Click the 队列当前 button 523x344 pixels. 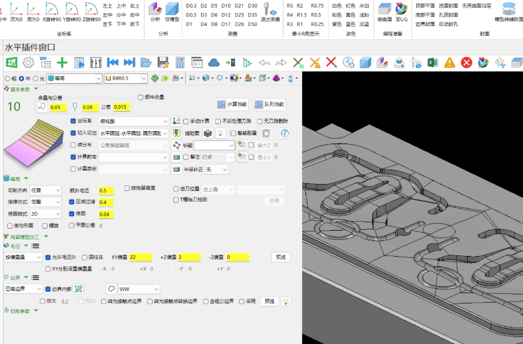270,104
